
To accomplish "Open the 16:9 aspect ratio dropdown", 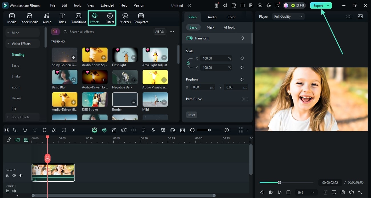I will point(306,192).
